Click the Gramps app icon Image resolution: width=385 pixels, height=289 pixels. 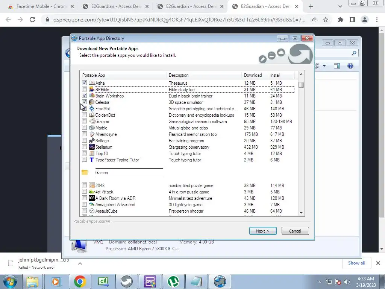92,121
